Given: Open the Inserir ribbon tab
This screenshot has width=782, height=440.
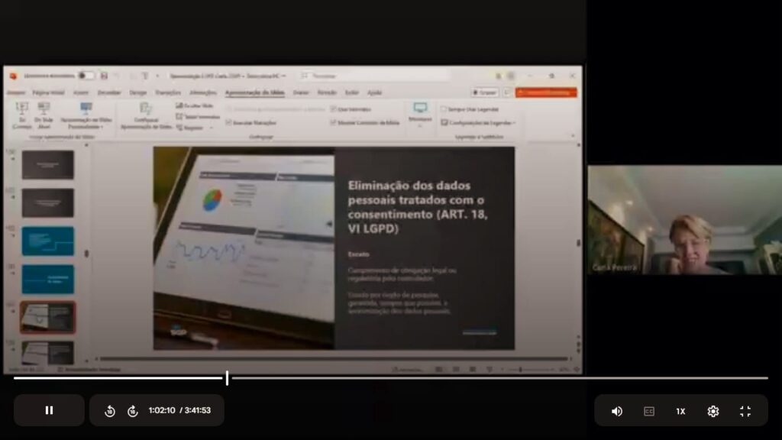Looking at the screenshot, I should (81, 92).
